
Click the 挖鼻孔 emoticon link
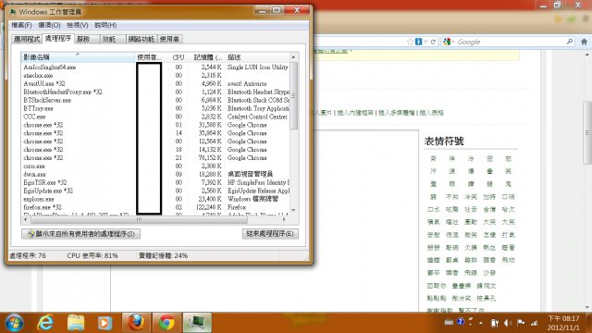pos(486,298)
